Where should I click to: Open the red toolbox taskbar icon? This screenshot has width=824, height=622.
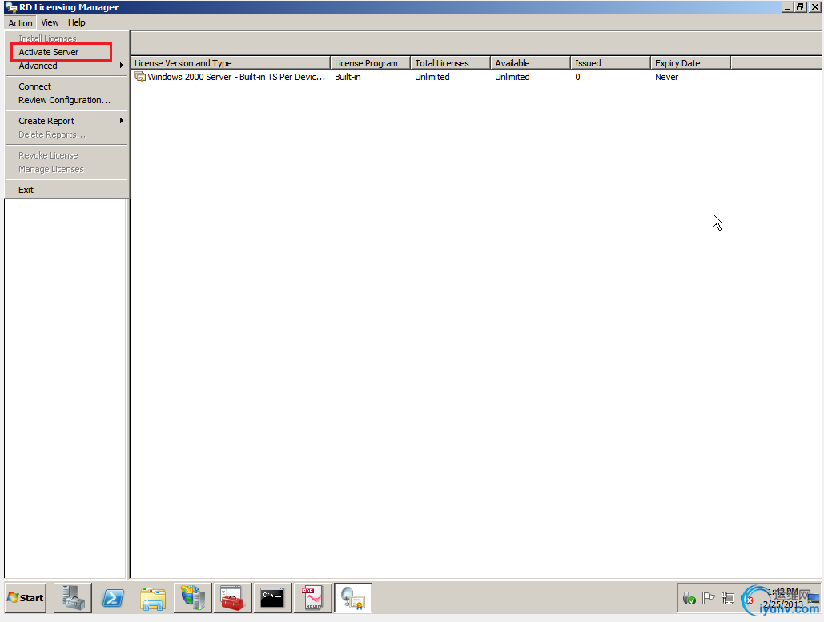(232, 598)
